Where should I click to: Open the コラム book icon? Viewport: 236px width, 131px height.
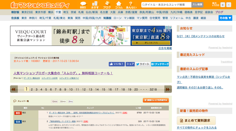[119, 4]
